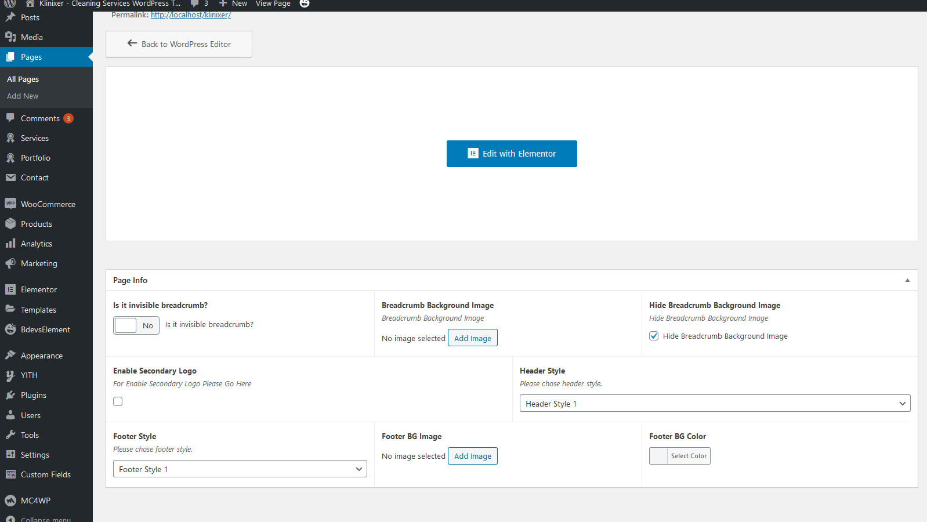927x522 pixels.
Task: Open the Footer Style dropdown
Action: [x=240, y=469]
